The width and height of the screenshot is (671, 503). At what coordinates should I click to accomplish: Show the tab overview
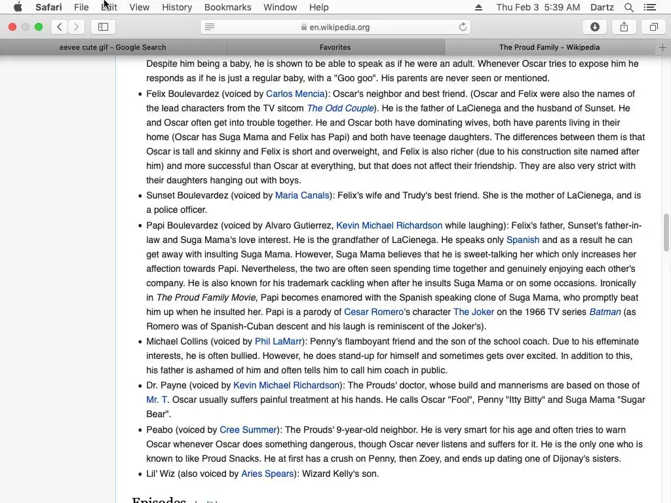point(653,27)
